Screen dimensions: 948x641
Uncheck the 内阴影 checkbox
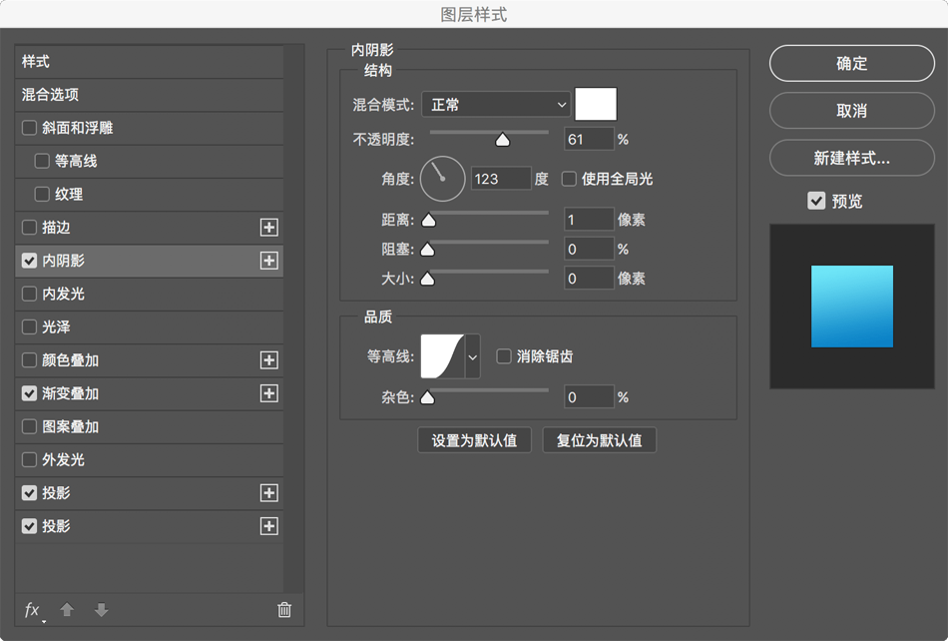tap(29, 261)
